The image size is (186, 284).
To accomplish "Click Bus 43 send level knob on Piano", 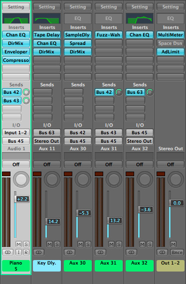I will tap(26, 100).
